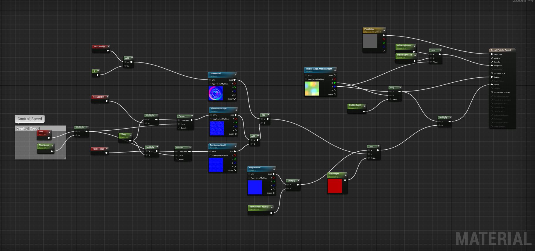Click the RGB output pin of EdgeNormal
Viewport: 535px width, 251px height.
click(274, 174)
